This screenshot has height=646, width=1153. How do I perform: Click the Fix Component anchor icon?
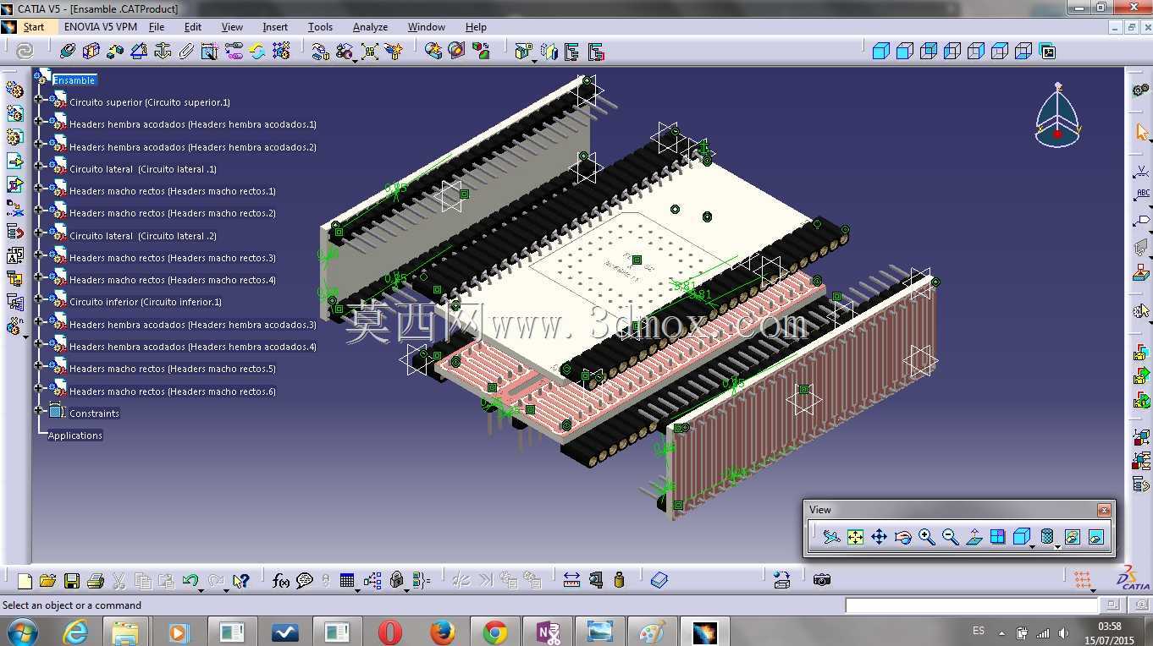163,52
